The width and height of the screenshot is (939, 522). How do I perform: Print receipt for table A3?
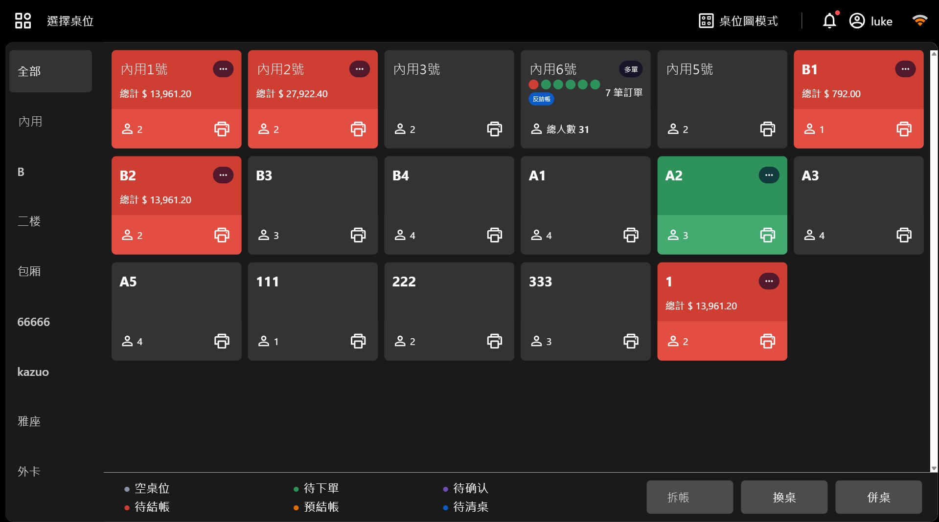coord(904,235)
